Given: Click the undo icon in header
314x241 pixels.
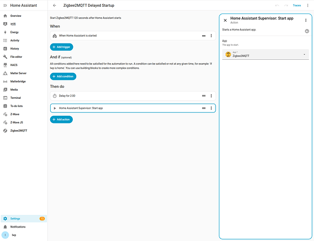Looking at the screenshot, I should point(277,5).
